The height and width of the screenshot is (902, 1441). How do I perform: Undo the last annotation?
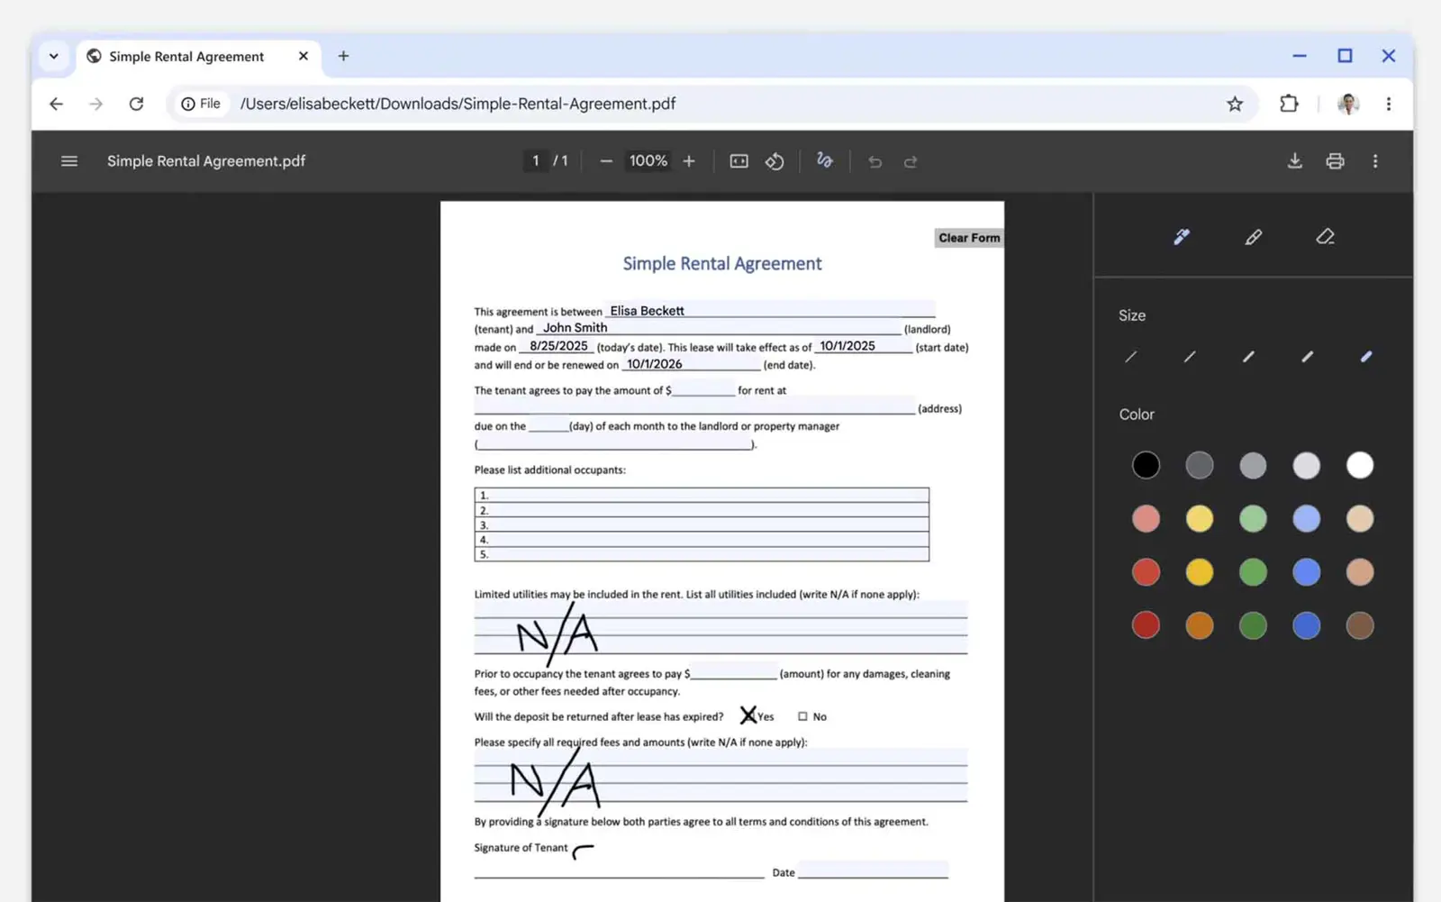click(x=875, y=161)
